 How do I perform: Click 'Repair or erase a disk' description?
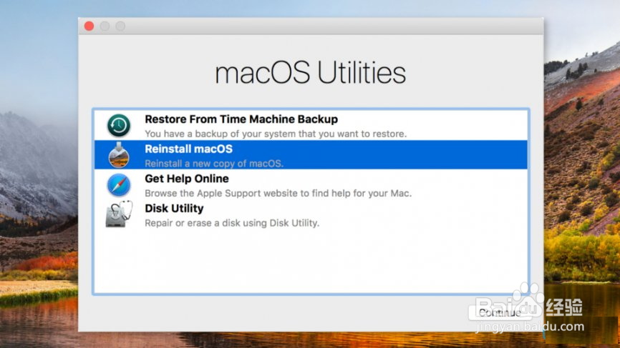coord(232,223)
